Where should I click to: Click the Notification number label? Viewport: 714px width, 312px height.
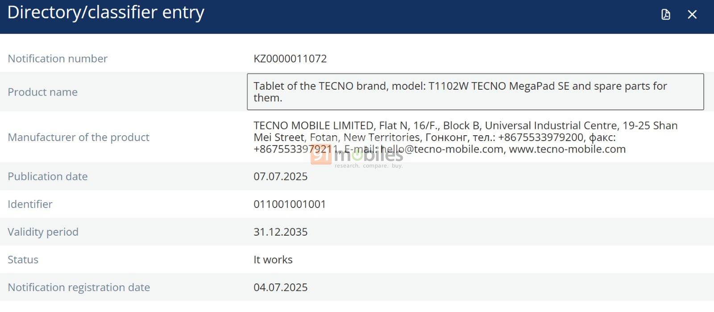[x=58, y=58]
